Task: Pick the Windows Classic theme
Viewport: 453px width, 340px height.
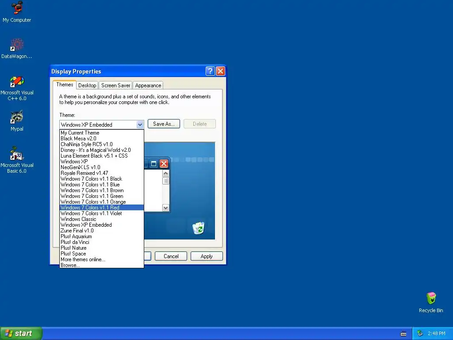Action: [x=102, y=219]
